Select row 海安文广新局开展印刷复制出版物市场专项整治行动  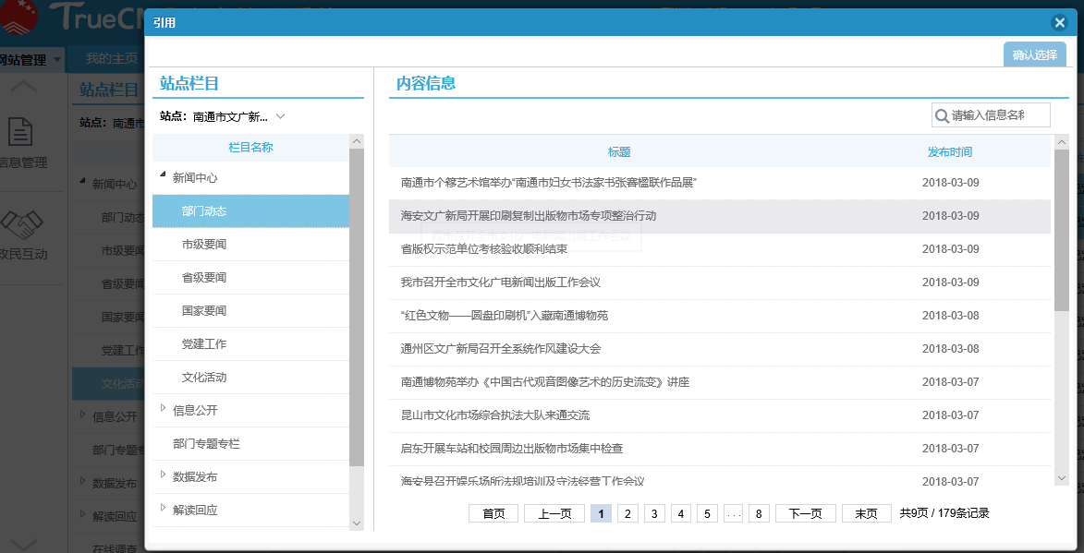pos(720,216)
